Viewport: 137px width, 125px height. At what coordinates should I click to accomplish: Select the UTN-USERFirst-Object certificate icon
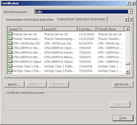point(10,61)
